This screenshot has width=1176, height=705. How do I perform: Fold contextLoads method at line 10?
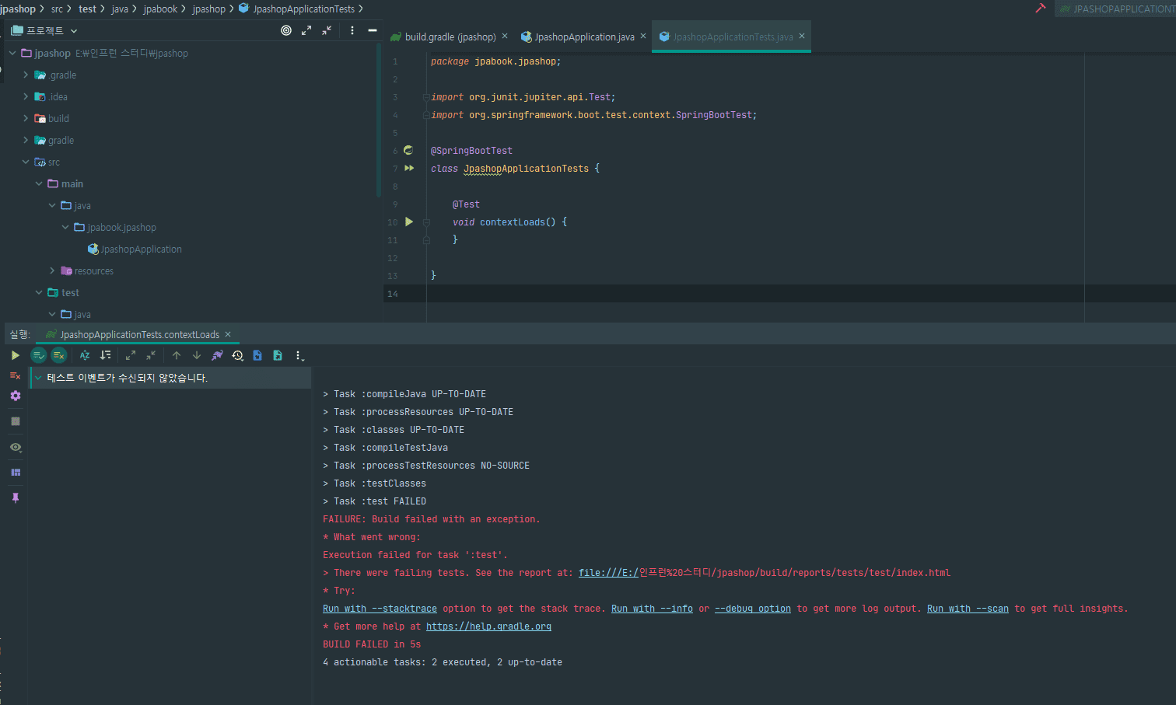click(426, 222)
